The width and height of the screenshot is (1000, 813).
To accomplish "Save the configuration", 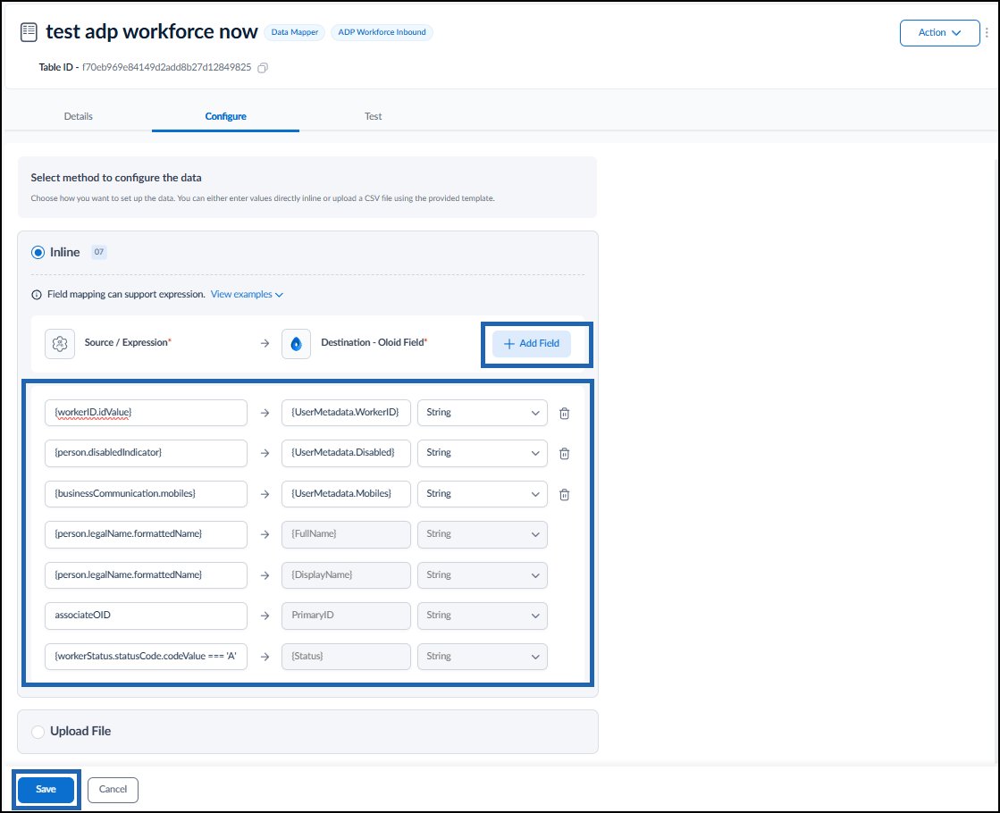I will tap(46, 790).
